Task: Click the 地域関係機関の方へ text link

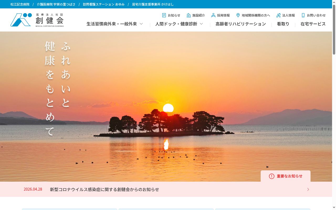Action: coord(256,15)
